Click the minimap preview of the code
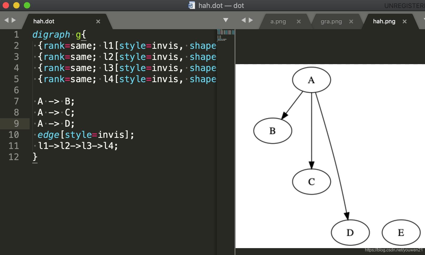 [225, 34]
